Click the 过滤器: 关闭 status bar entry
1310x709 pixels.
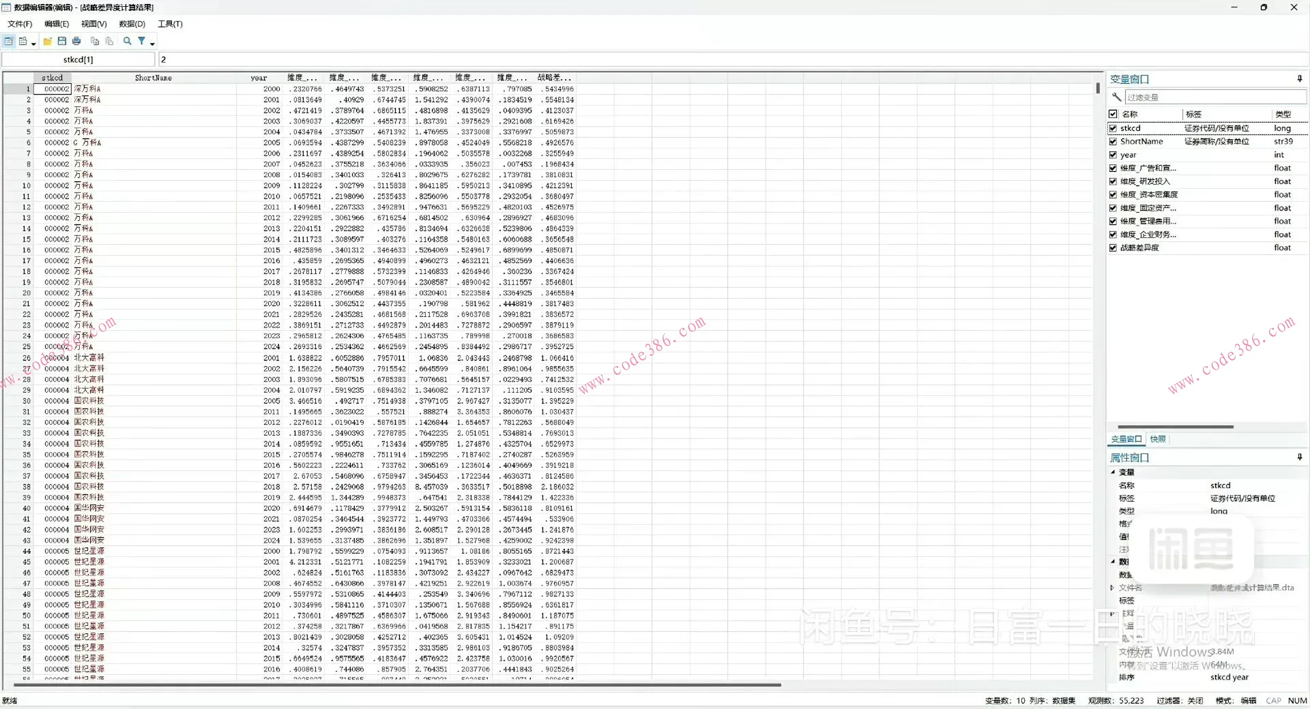pos(1180,700)
